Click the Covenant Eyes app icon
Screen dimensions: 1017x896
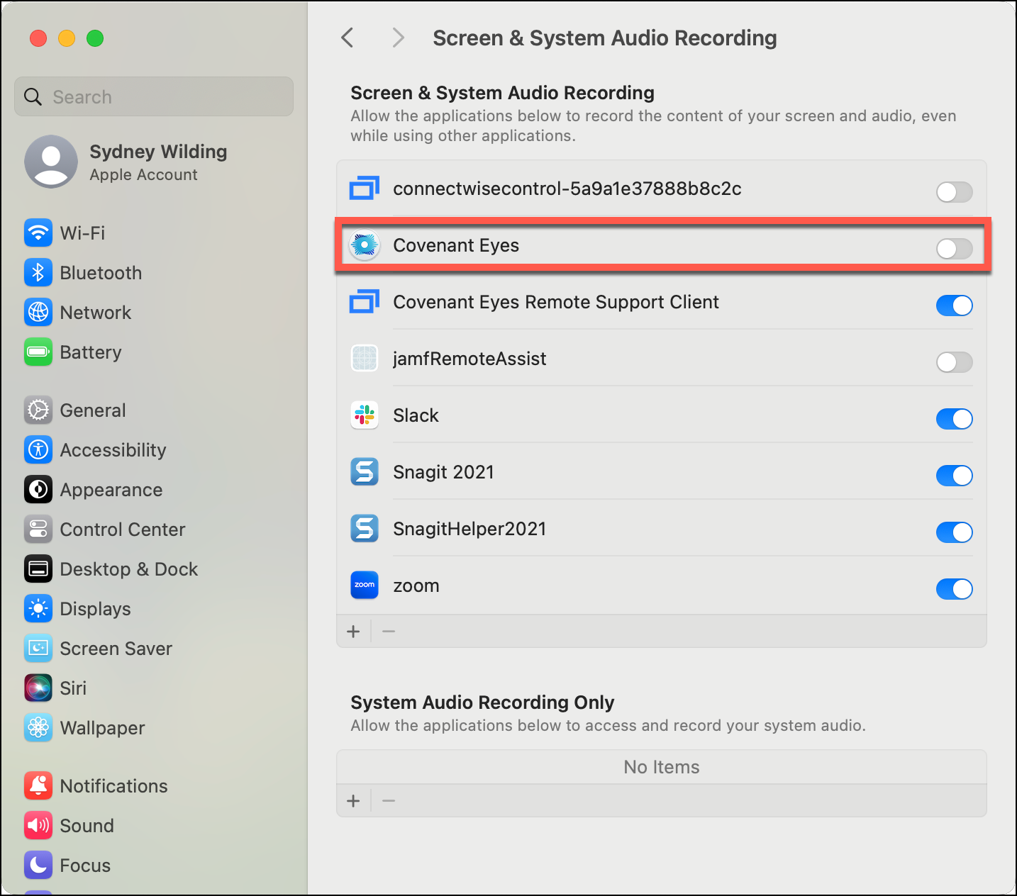click(x=365, y=245)
